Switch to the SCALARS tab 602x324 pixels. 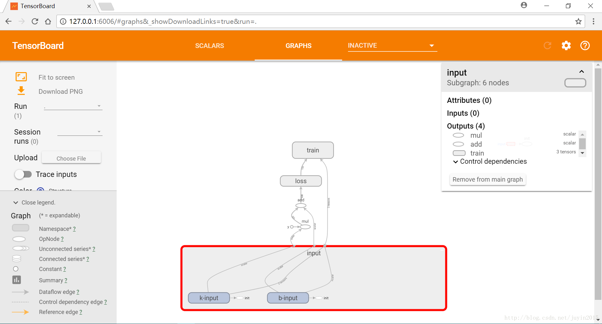(x=209, y=46)
